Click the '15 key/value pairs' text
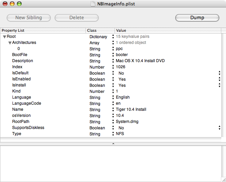 (x=133, y=36)
